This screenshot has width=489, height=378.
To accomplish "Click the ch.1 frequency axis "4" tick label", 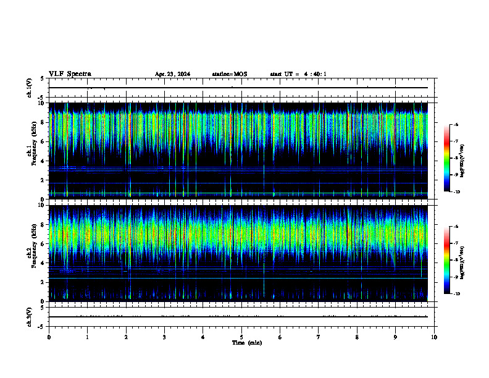I will [43, 161].
